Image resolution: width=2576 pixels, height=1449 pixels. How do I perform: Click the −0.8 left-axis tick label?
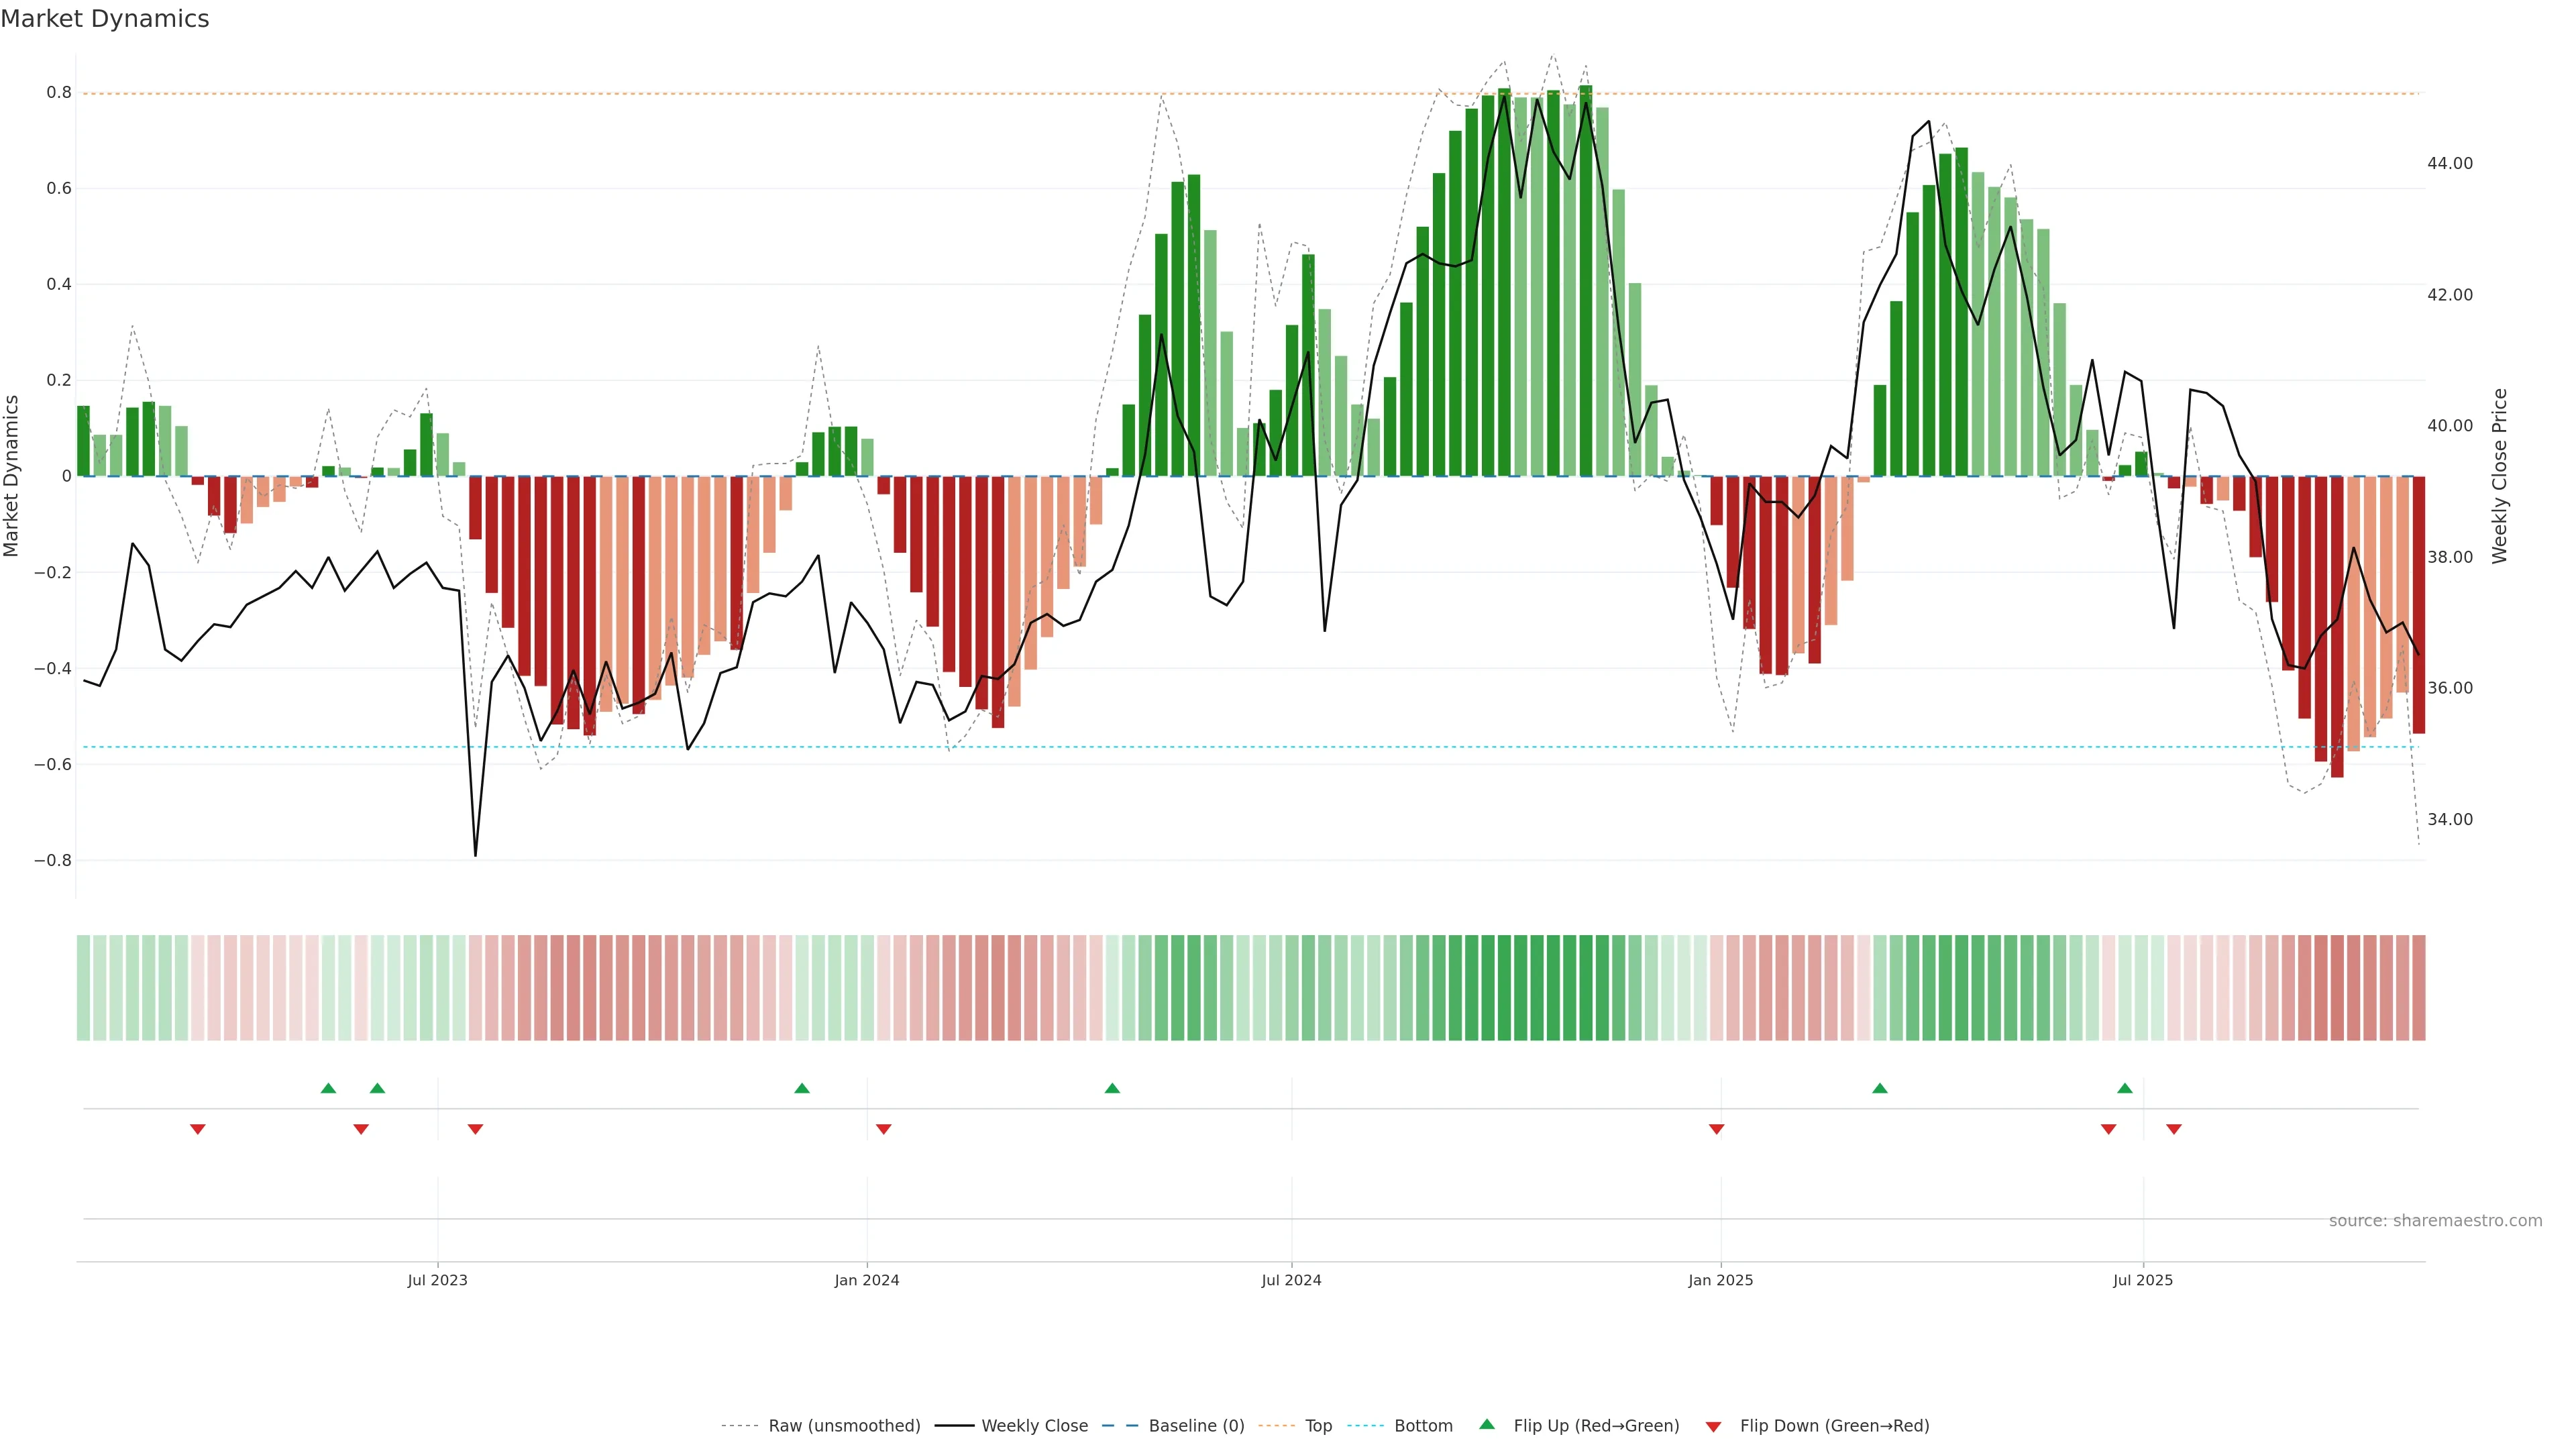[x=53, y=860]
